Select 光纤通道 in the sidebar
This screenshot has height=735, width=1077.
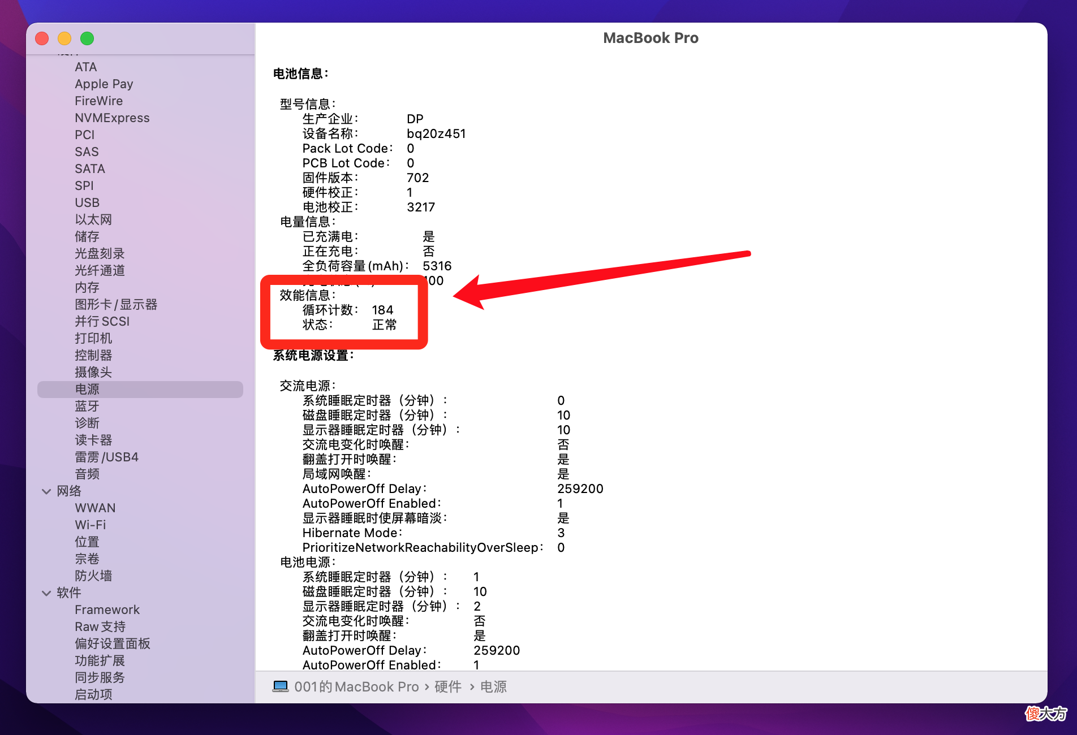click(100, 270)
